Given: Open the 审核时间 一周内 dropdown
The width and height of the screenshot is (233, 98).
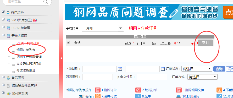Looking at the screenshot, I should pos(103,28).
